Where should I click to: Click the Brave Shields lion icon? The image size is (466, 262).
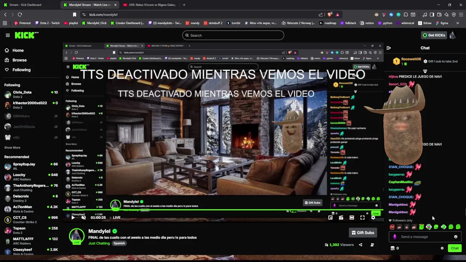(330, 15)
